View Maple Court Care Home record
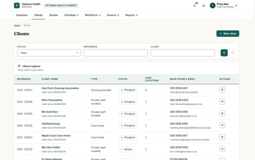The image size is (255, 160). 222,137
